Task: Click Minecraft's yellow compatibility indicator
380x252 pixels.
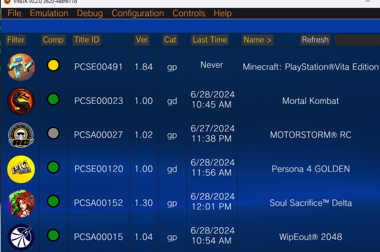Action: (x=53, y=65)
